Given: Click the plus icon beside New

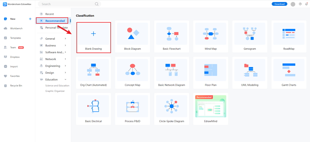Looking at the screenshot, I should pyautogui.click(x=30, y=19).
